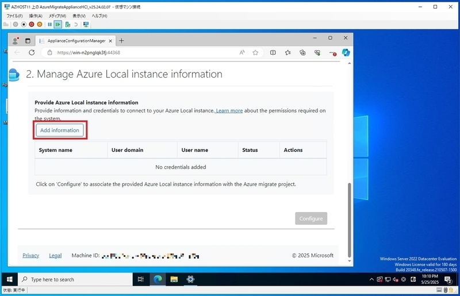
Task: Open Task View on the taskbar
Action: [x=141, y=279]
